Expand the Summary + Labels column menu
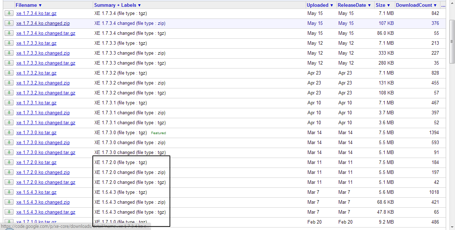Image resolution: width=455 pixels, height=230 pixels. 117,5
